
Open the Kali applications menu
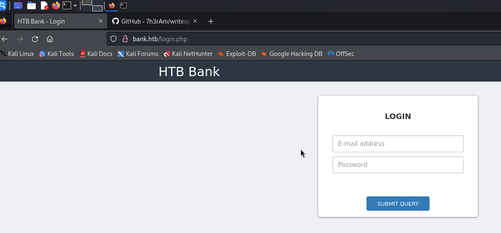click(2, 5)
